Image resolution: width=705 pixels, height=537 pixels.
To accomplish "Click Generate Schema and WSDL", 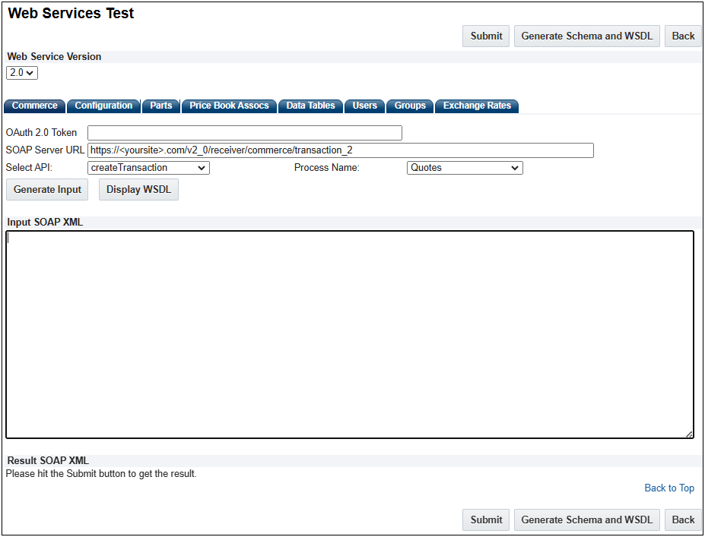I will point(586,36).
